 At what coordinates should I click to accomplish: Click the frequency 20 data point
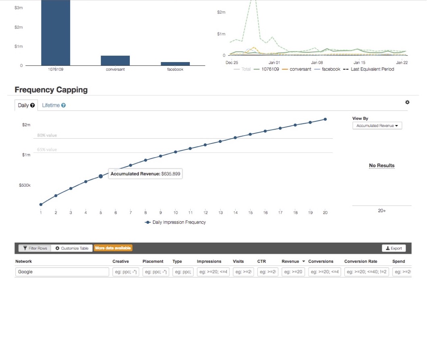(x=325, y=119)
